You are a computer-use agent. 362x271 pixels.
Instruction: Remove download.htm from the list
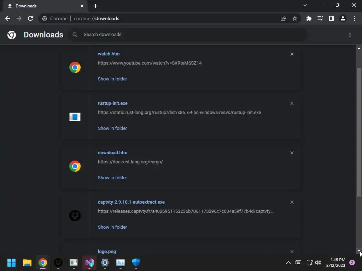tap(292, 153)
